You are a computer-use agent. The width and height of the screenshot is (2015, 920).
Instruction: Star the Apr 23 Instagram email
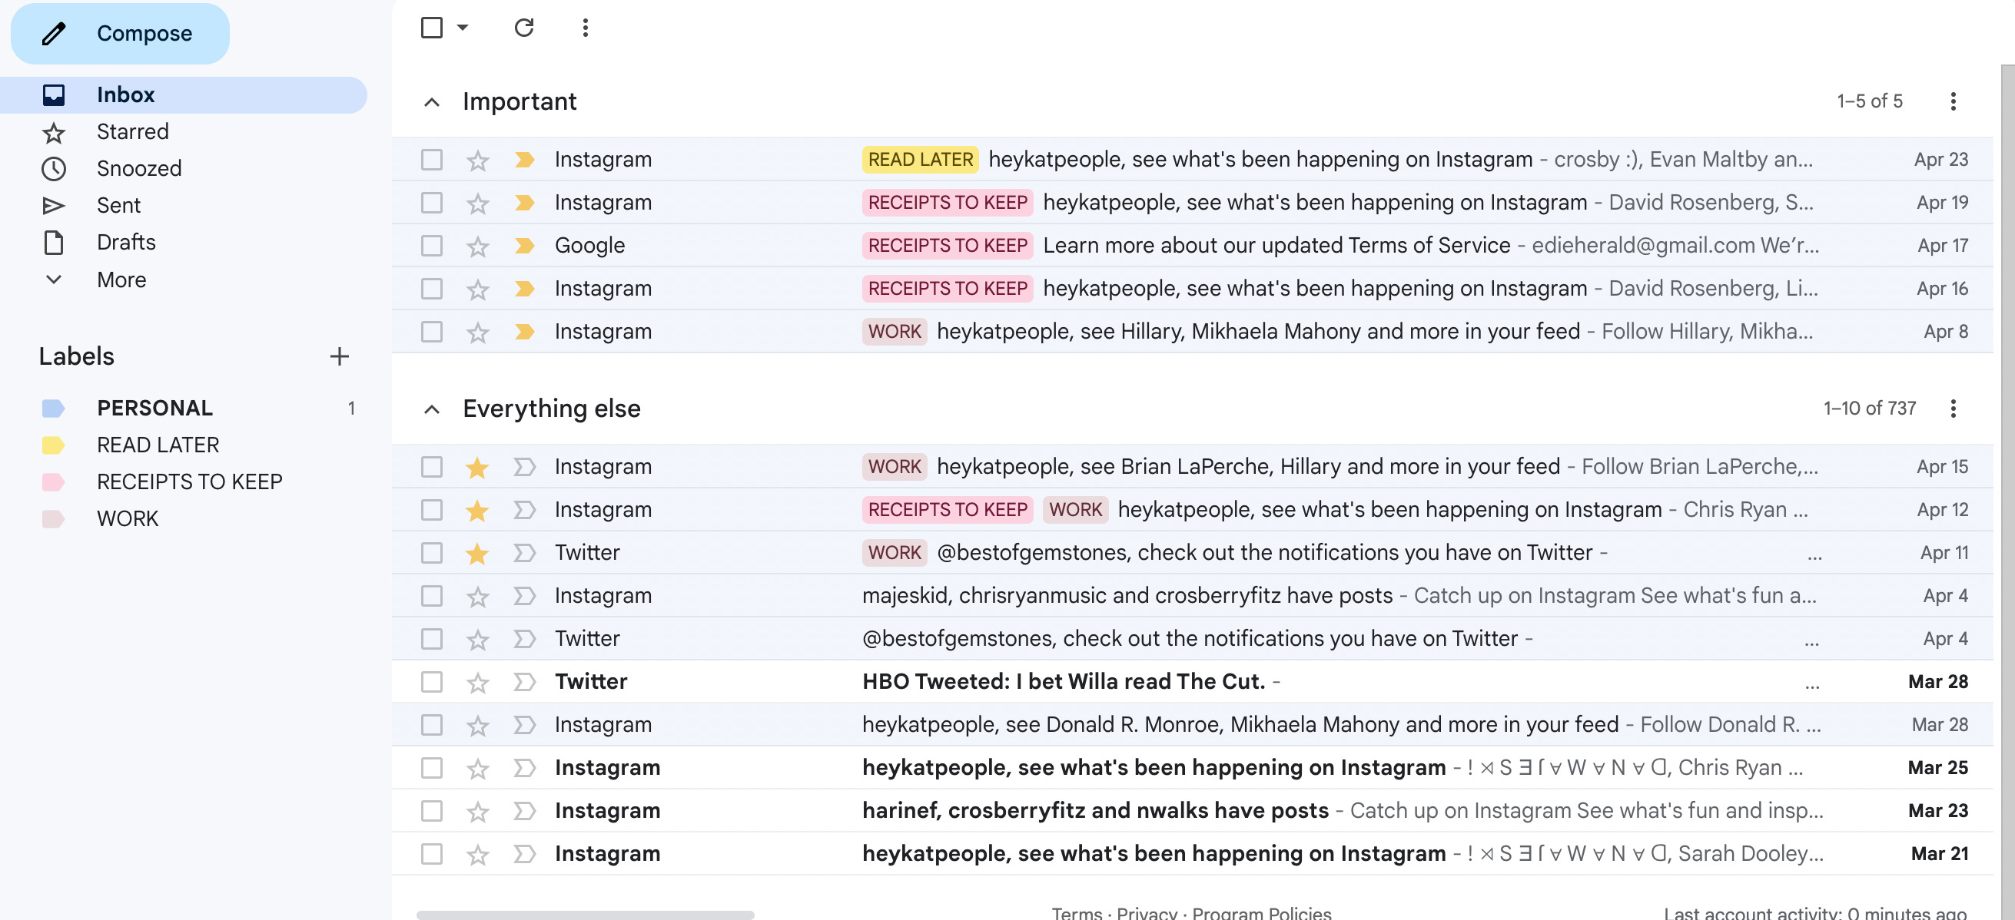coord(477,160)
